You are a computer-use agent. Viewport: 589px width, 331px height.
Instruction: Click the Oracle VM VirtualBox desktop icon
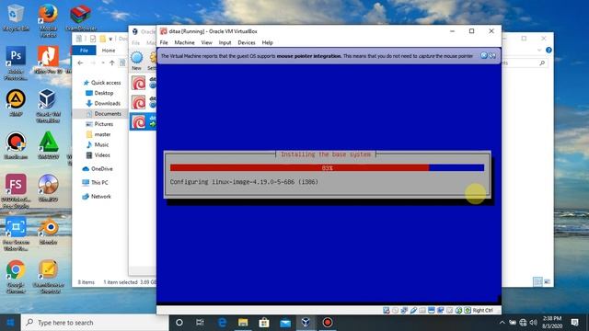[x=48, y=106]
